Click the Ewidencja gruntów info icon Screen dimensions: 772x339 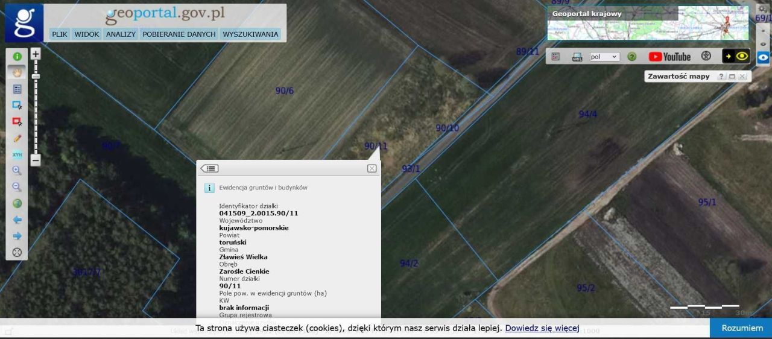click(209, 188)
